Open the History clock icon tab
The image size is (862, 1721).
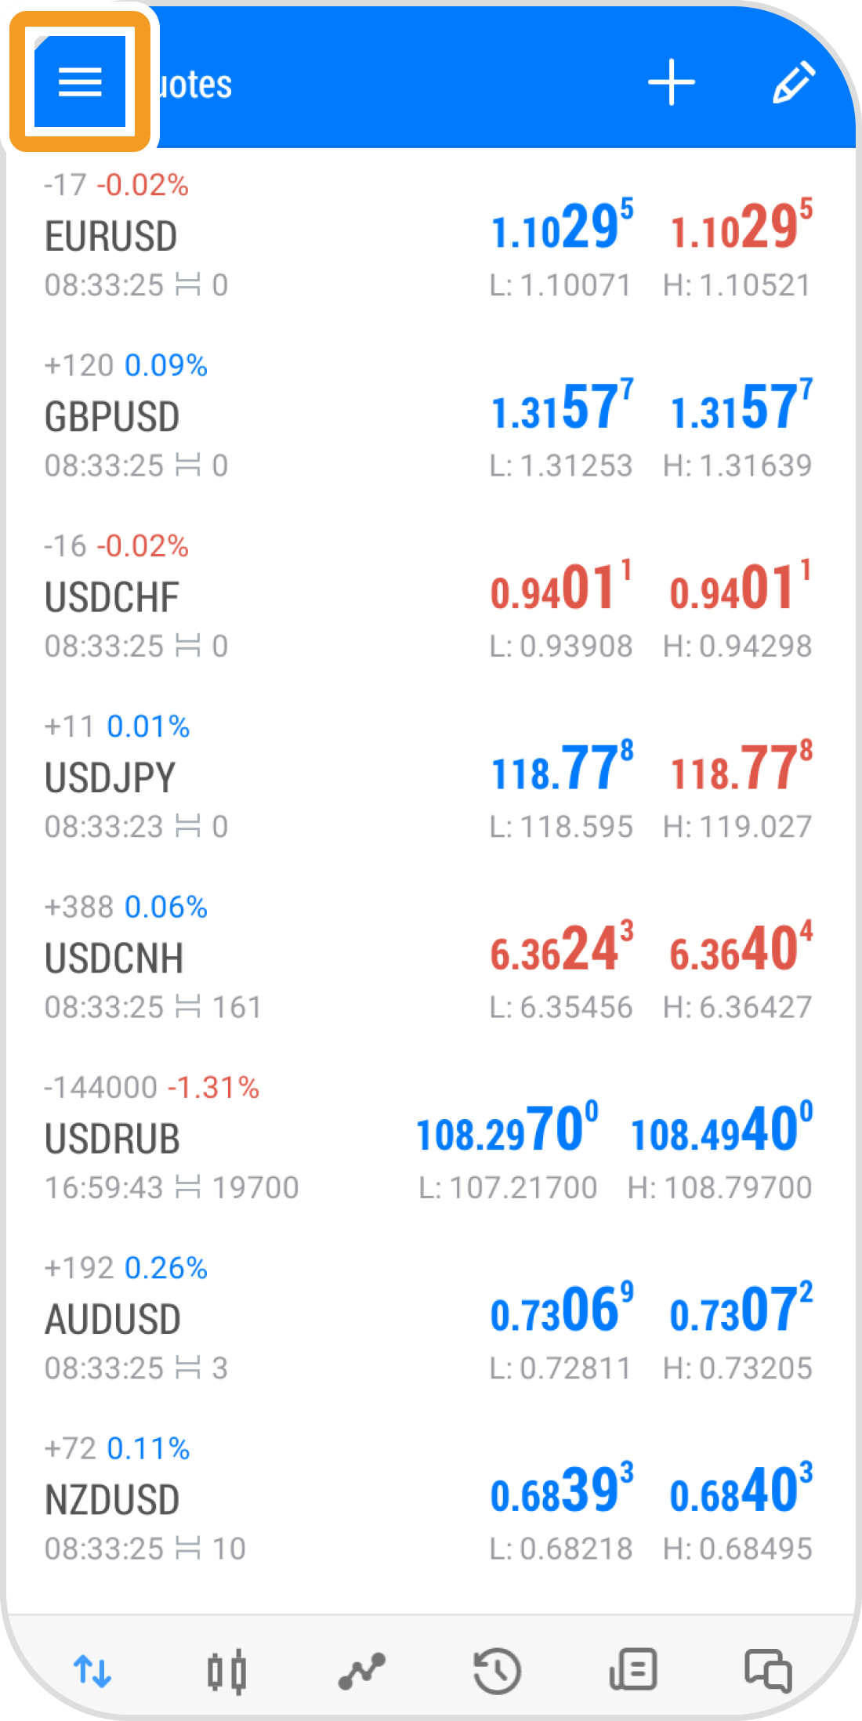[x=498, y=1671]
